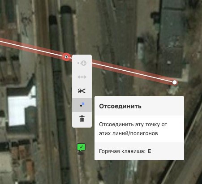The image size is (202, 184).
Task: Open the green checkmark note marker
Action: point(81,147)
